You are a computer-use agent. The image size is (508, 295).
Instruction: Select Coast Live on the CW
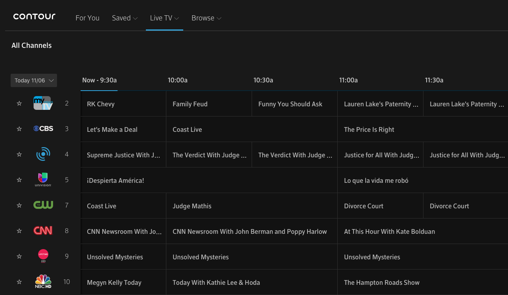pyautogui.click(x=123, y=206)
